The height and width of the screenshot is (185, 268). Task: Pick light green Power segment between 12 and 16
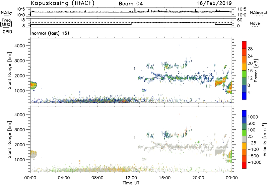(244, 74)
